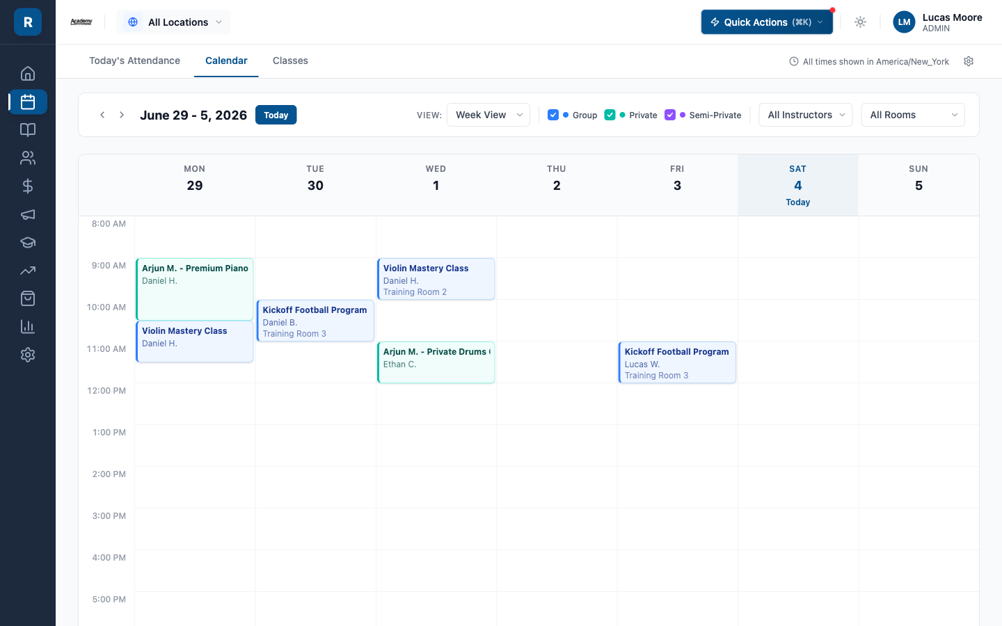This screenshot has width=1002, height=626.
Task: Open Friday's Kickoff Football Program event
Action: click(677, 362)
